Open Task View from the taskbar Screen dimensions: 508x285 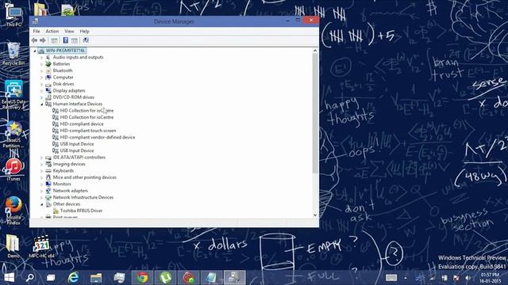point(51,278)
